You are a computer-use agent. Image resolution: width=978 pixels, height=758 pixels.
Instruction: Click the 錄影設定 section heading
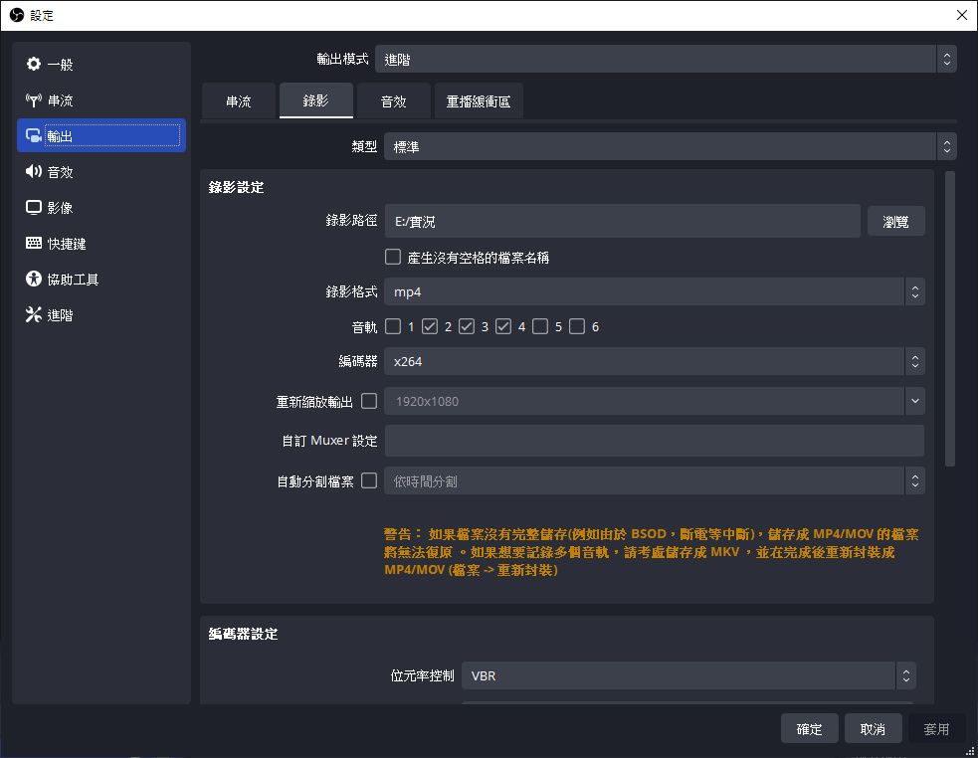click(x=237, y=187)
